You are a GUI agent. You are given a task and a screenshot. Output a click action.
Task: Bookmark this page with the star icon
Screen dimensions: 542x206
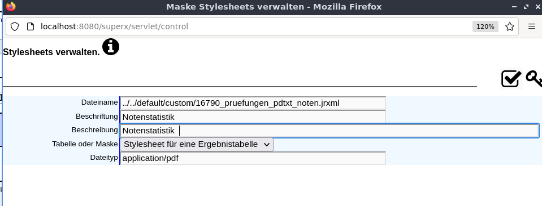[510, 26]
